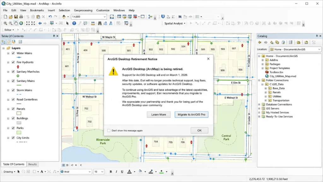This screenshot has width=323, height=182.
Task: Click Fixed Zoom In arrows
Action: [28, 23]
